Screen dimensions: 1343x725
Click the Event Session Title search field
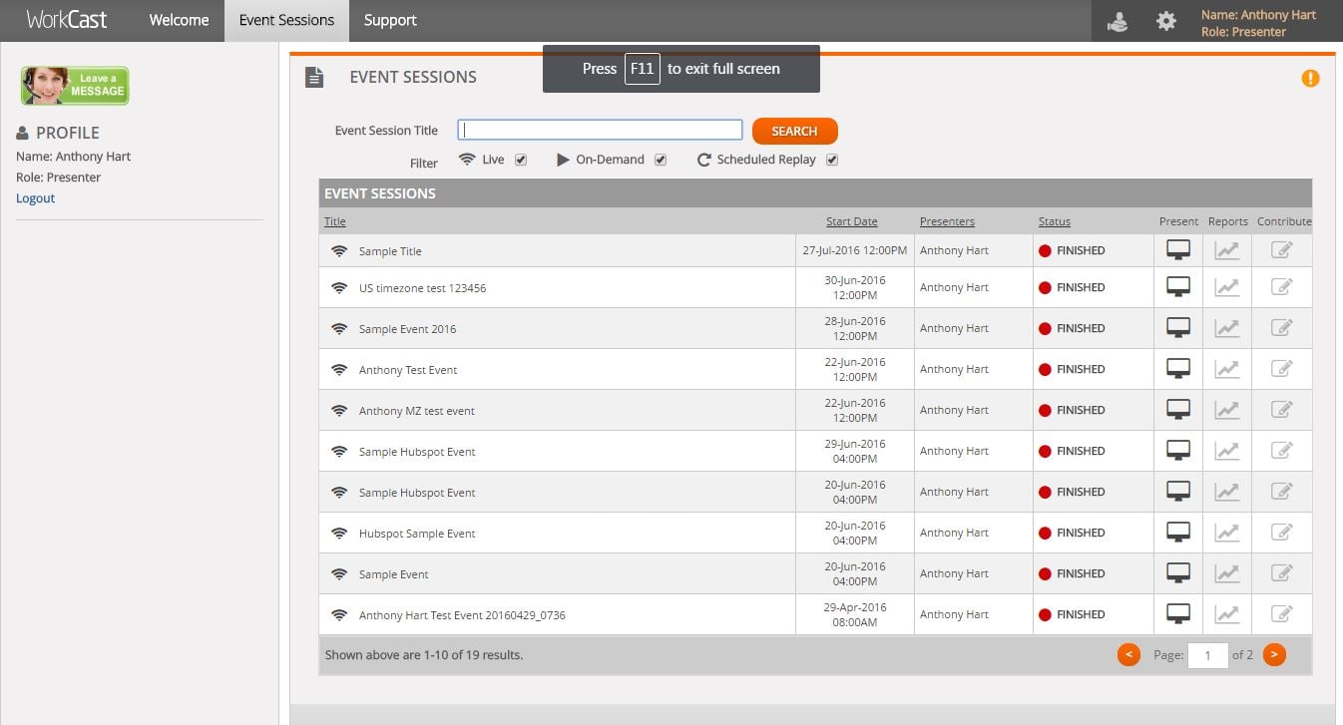600,130
